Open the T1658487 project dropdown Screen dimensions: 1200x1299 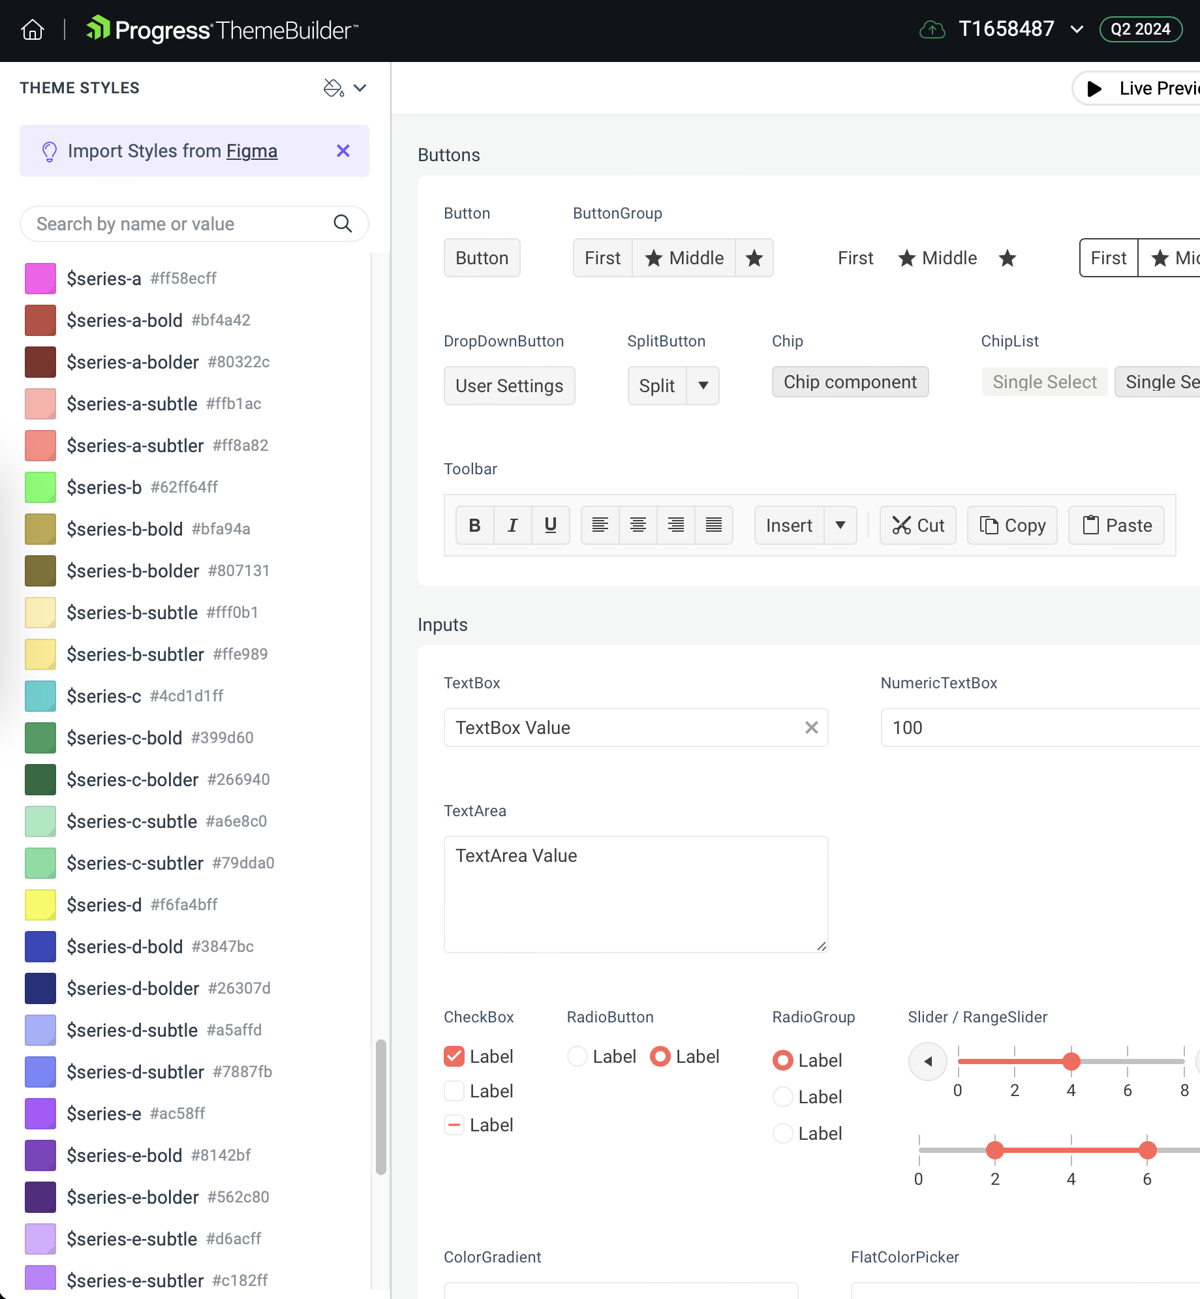(x=1077, y=29)
